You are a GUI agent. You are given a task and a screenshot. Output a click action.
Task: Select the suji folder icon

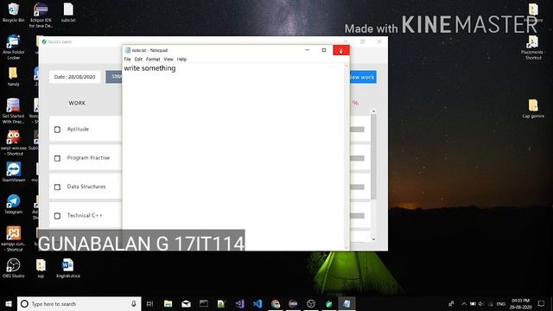pos(41,268)
